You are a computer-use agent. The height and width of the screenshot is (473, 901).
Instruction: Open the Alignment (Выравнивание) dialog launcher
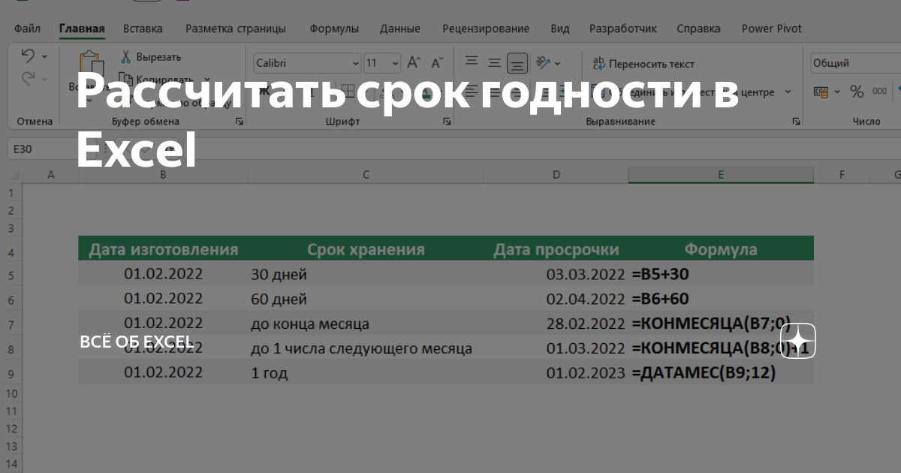coord(796,121)
